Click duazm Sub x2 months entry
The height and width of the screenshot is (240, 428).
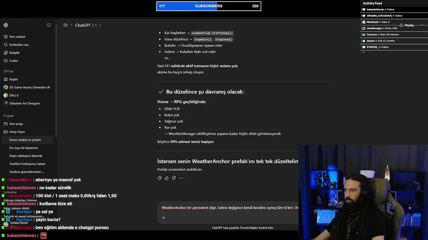[x=378, y=41]
